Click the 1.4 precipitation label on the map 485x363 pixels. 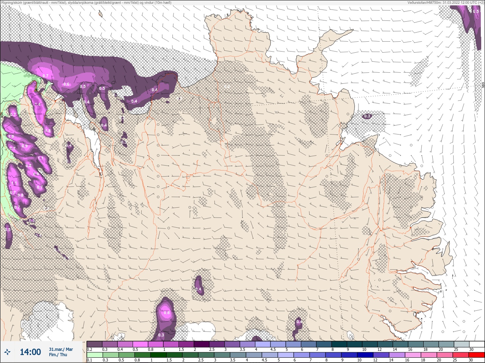pos(38,104)
